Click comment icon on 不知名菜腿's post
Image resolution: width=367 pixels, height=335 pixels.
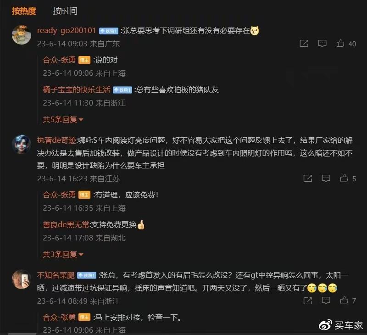coord(326,301)
